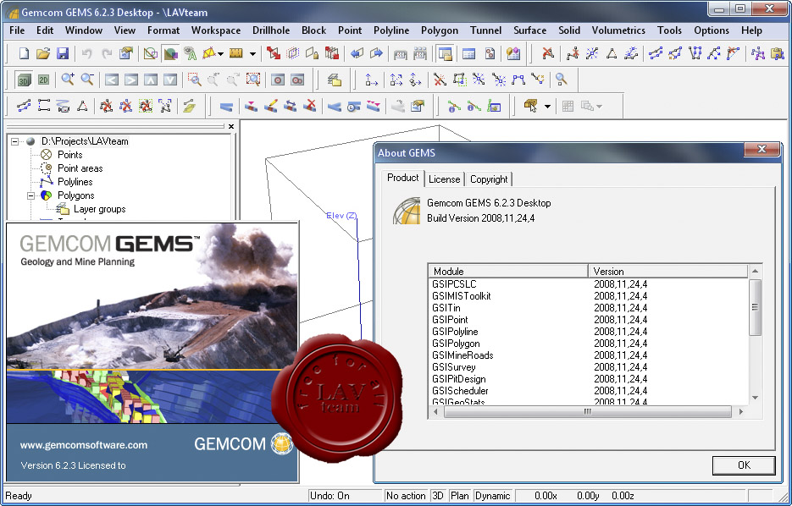Select the GSIScheduler module row
The image size is (792, 506).
[588, 391]
